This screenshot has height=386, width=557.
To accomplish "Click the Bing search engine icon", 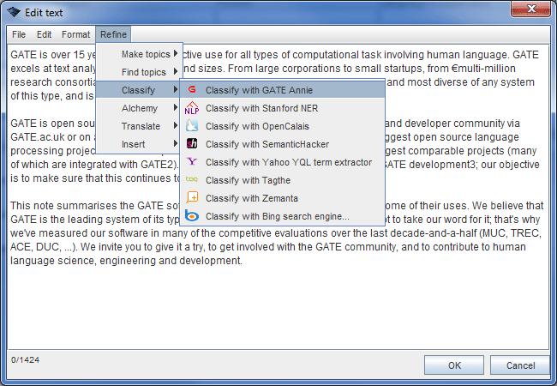I will point(192,216).
